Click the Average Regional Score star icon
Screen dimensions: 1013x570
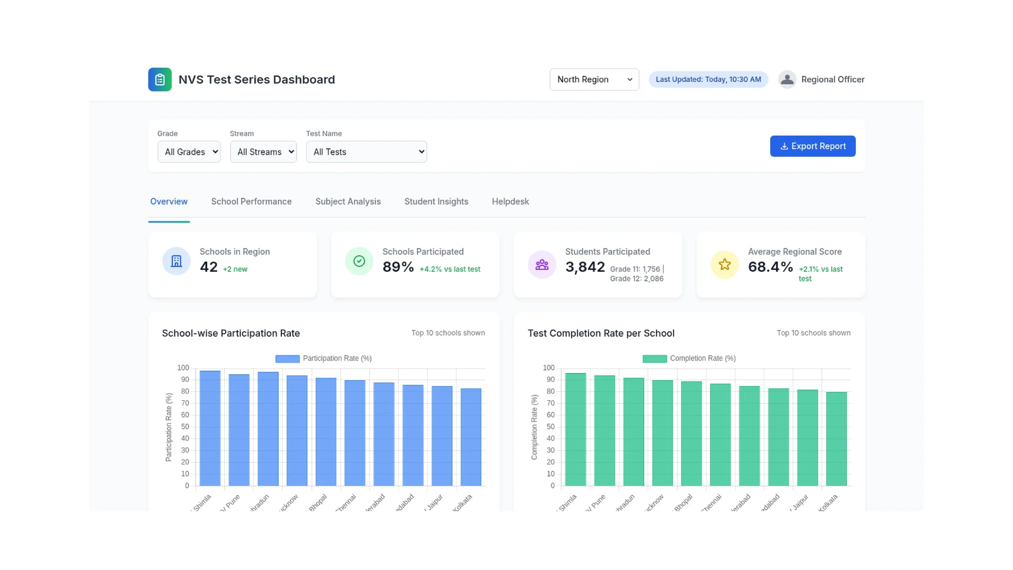click(724, 265)
